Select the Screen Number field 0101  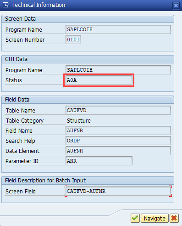click(x=73, y=40)
